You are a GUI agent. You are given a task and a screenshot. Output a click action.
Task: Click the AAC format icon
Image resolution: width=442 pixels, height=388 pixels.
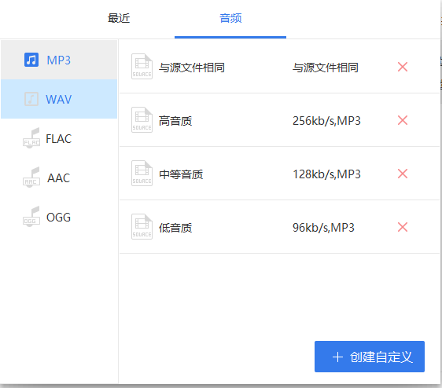click(x=31, y=178)
